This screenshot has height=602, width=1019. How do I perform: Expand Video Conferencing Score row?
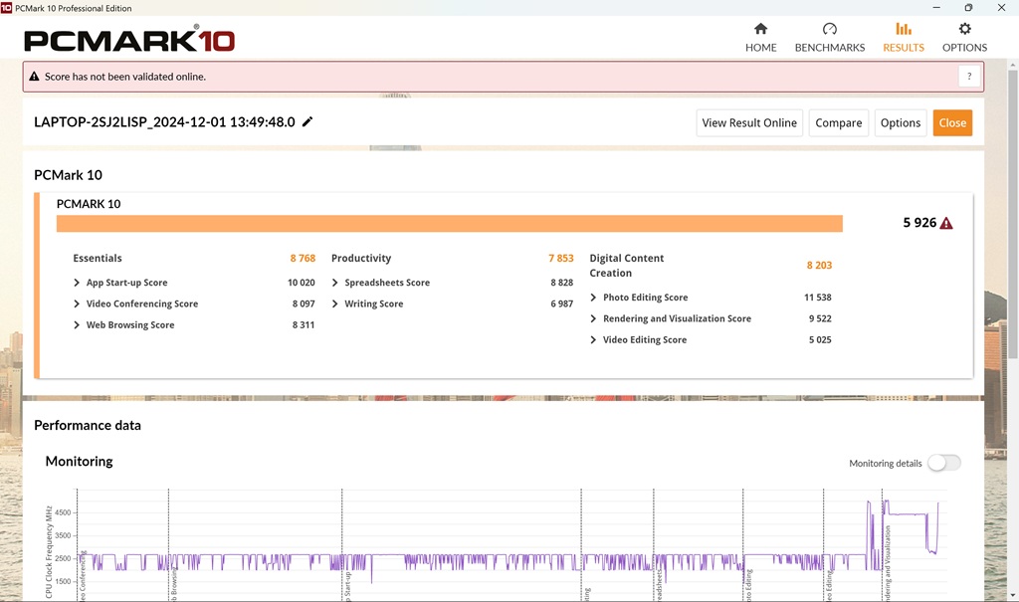tap(77, 303)
